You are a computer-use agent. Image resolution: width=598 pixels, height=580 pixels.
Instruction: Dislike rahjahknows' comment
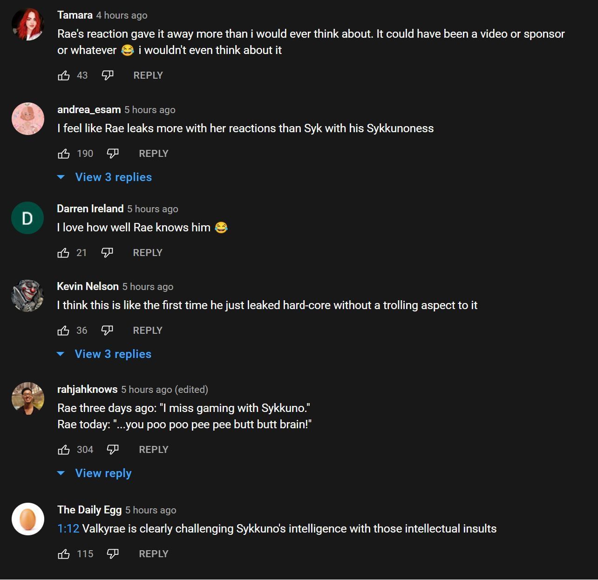click(113, 450)
